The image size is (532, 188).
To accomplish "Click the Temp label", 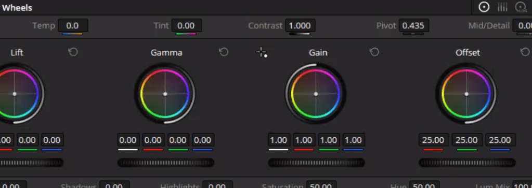I will pyautogui.click(x=44, y=26).
